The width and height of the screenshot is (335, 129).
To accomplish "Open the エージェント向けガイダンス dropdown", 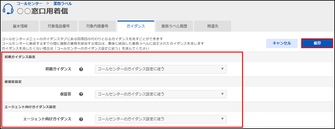I will [x=161, y=119].
